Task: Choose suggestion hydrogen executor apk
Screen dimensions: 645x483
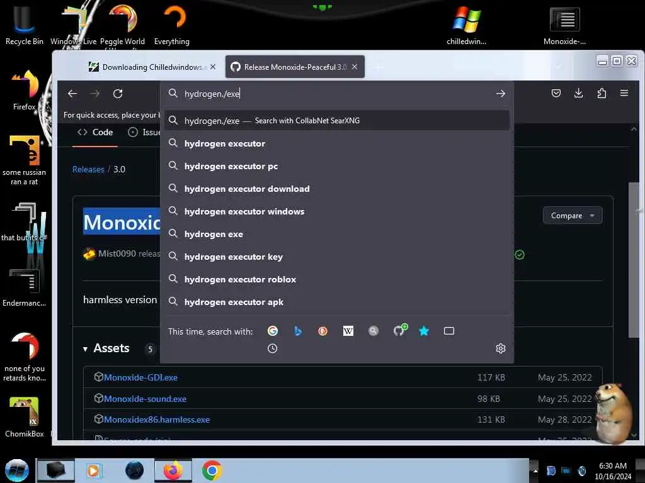Action: (336, 301)
